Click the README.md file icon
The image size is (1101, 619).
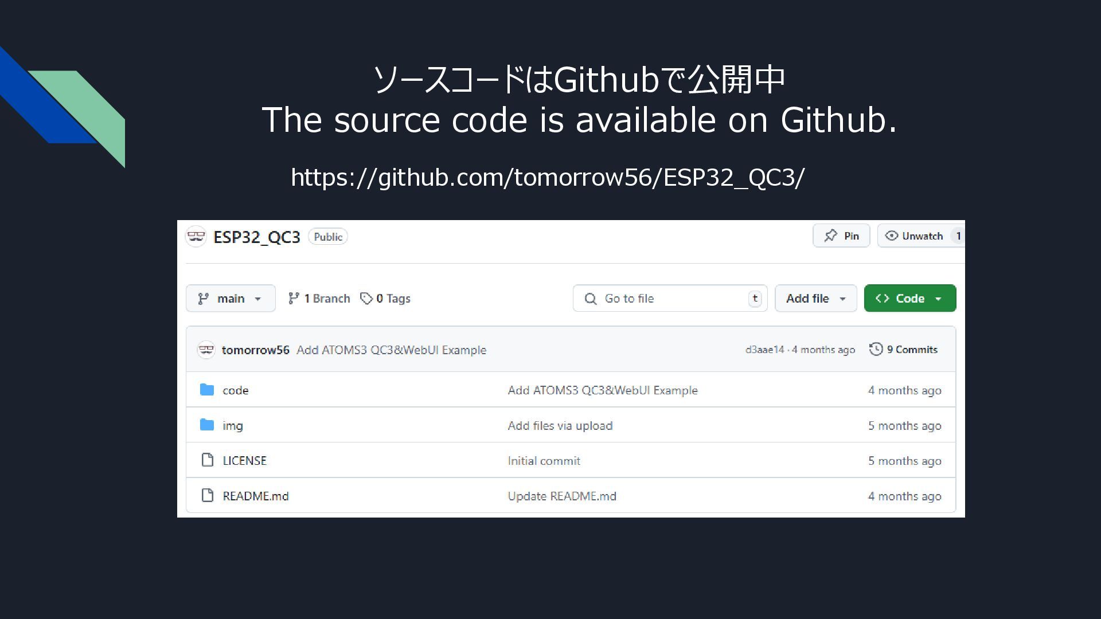click(x=208, y=495)
